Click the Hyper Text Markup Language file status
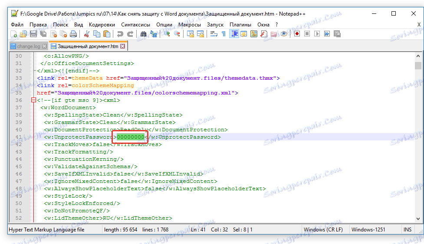The height and width of the screenshot is (244, 424). pyautogui.click(x=46, y=230)
